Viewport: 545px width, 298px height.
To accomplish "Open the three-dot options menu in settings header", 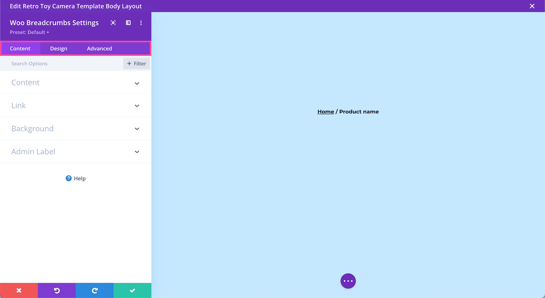I will [x=141, y=23].
